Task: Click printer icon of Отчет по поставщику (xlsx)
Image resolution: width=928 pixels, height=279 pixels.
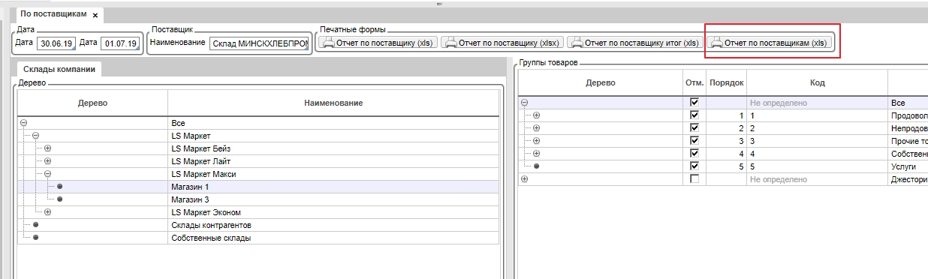Action: click(x=451, y=43)
